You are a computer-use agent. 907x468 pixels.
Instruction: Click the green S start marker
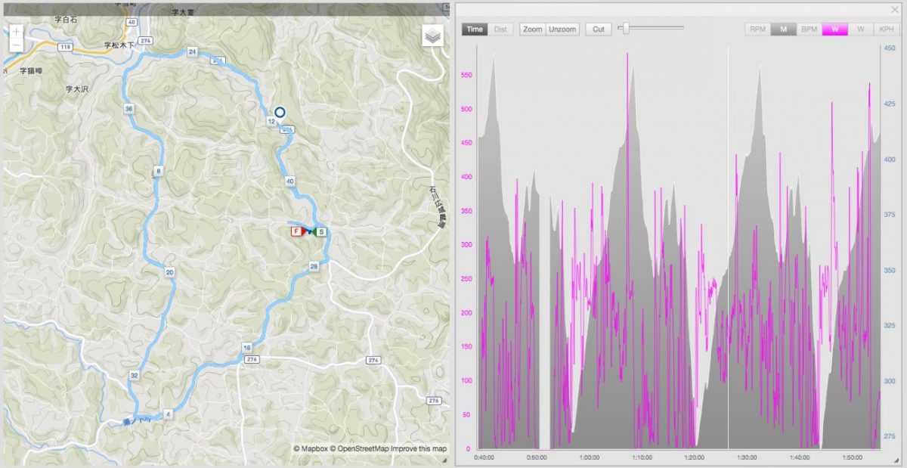pyautogui.click(x=321, y=231)
